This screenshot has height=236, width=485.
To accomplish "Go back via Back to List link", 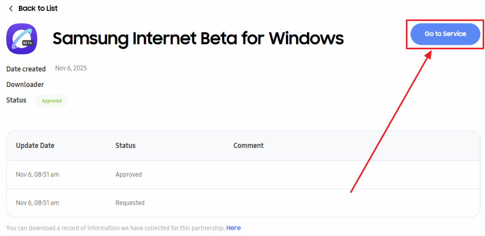I will pos(38,9).
